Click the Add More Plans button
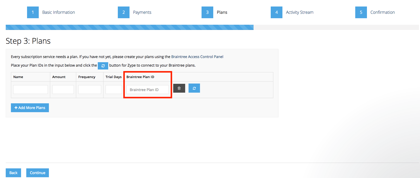Viewport: 420px width, 178px height. click(30, 108)
